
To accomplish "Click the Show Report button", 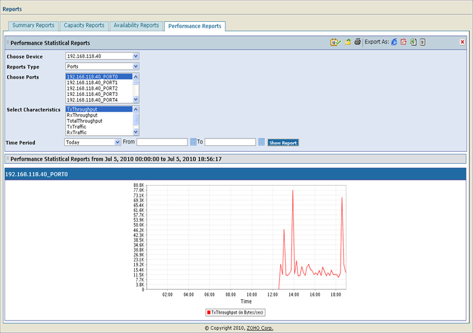I will coord(283,143).
